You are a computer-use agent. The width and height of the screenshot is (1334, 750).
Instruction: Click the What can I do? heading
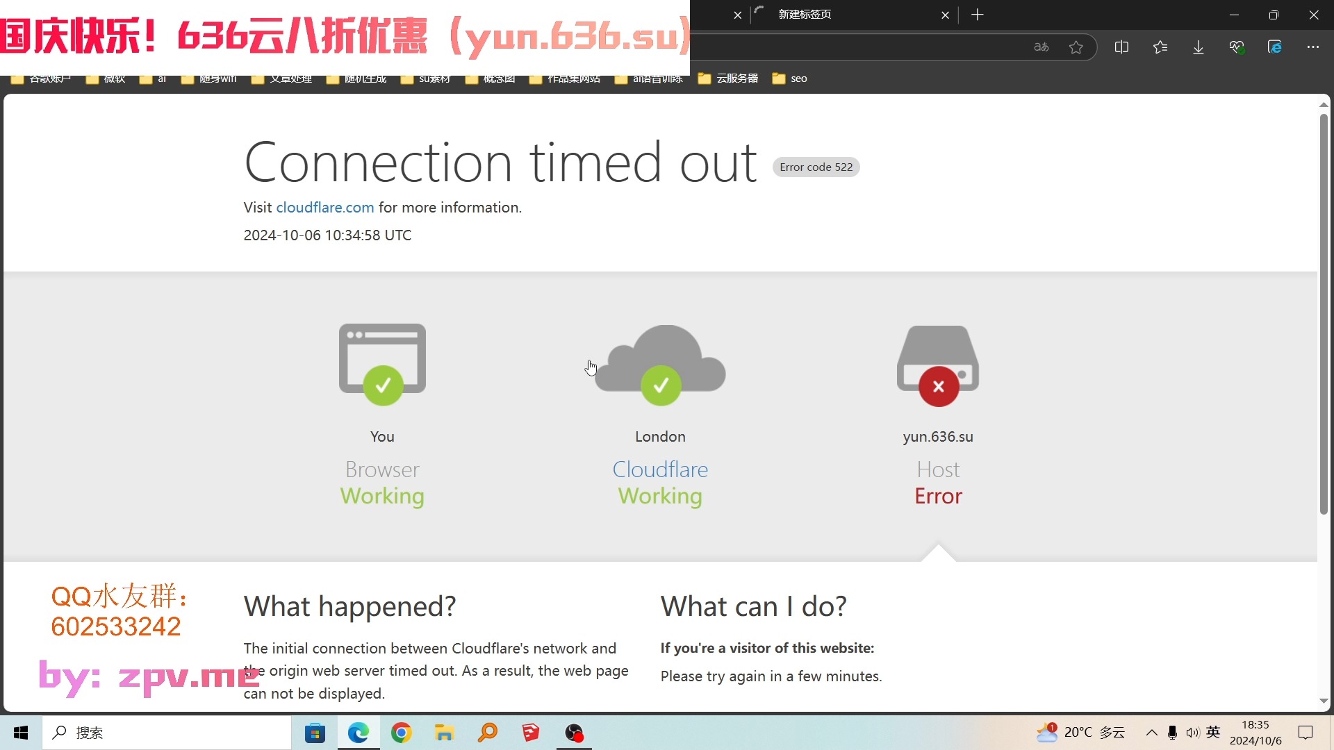tap(753, 606)
